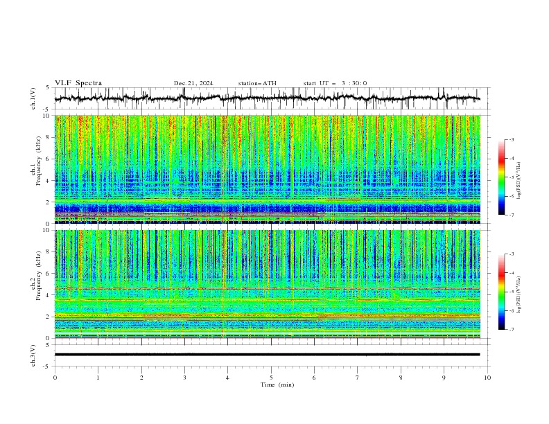Click the 'Time (min)' x-axis label

click(x=277, y=385)
